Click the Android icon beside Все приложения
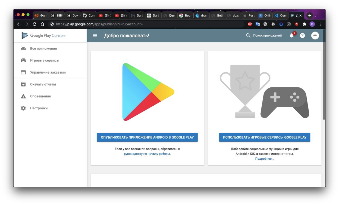The height and width of the screenshot is (205, 339). [x=23, y=48]
